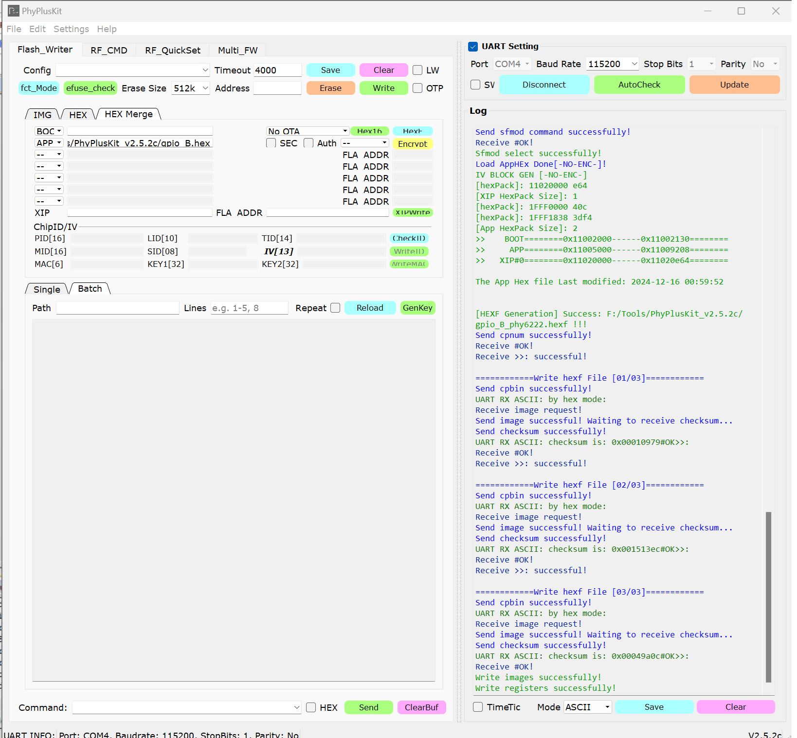Image resolution: width=797 pixels, height=738 pixels.
Task: Enable the SEC checkbox
Action: (271, 143)
